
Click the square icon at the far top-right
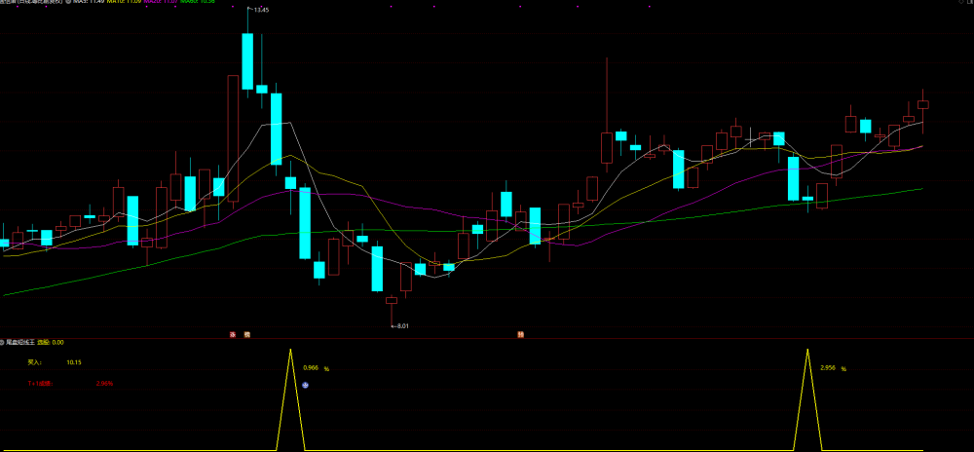[x=970, y=3]
